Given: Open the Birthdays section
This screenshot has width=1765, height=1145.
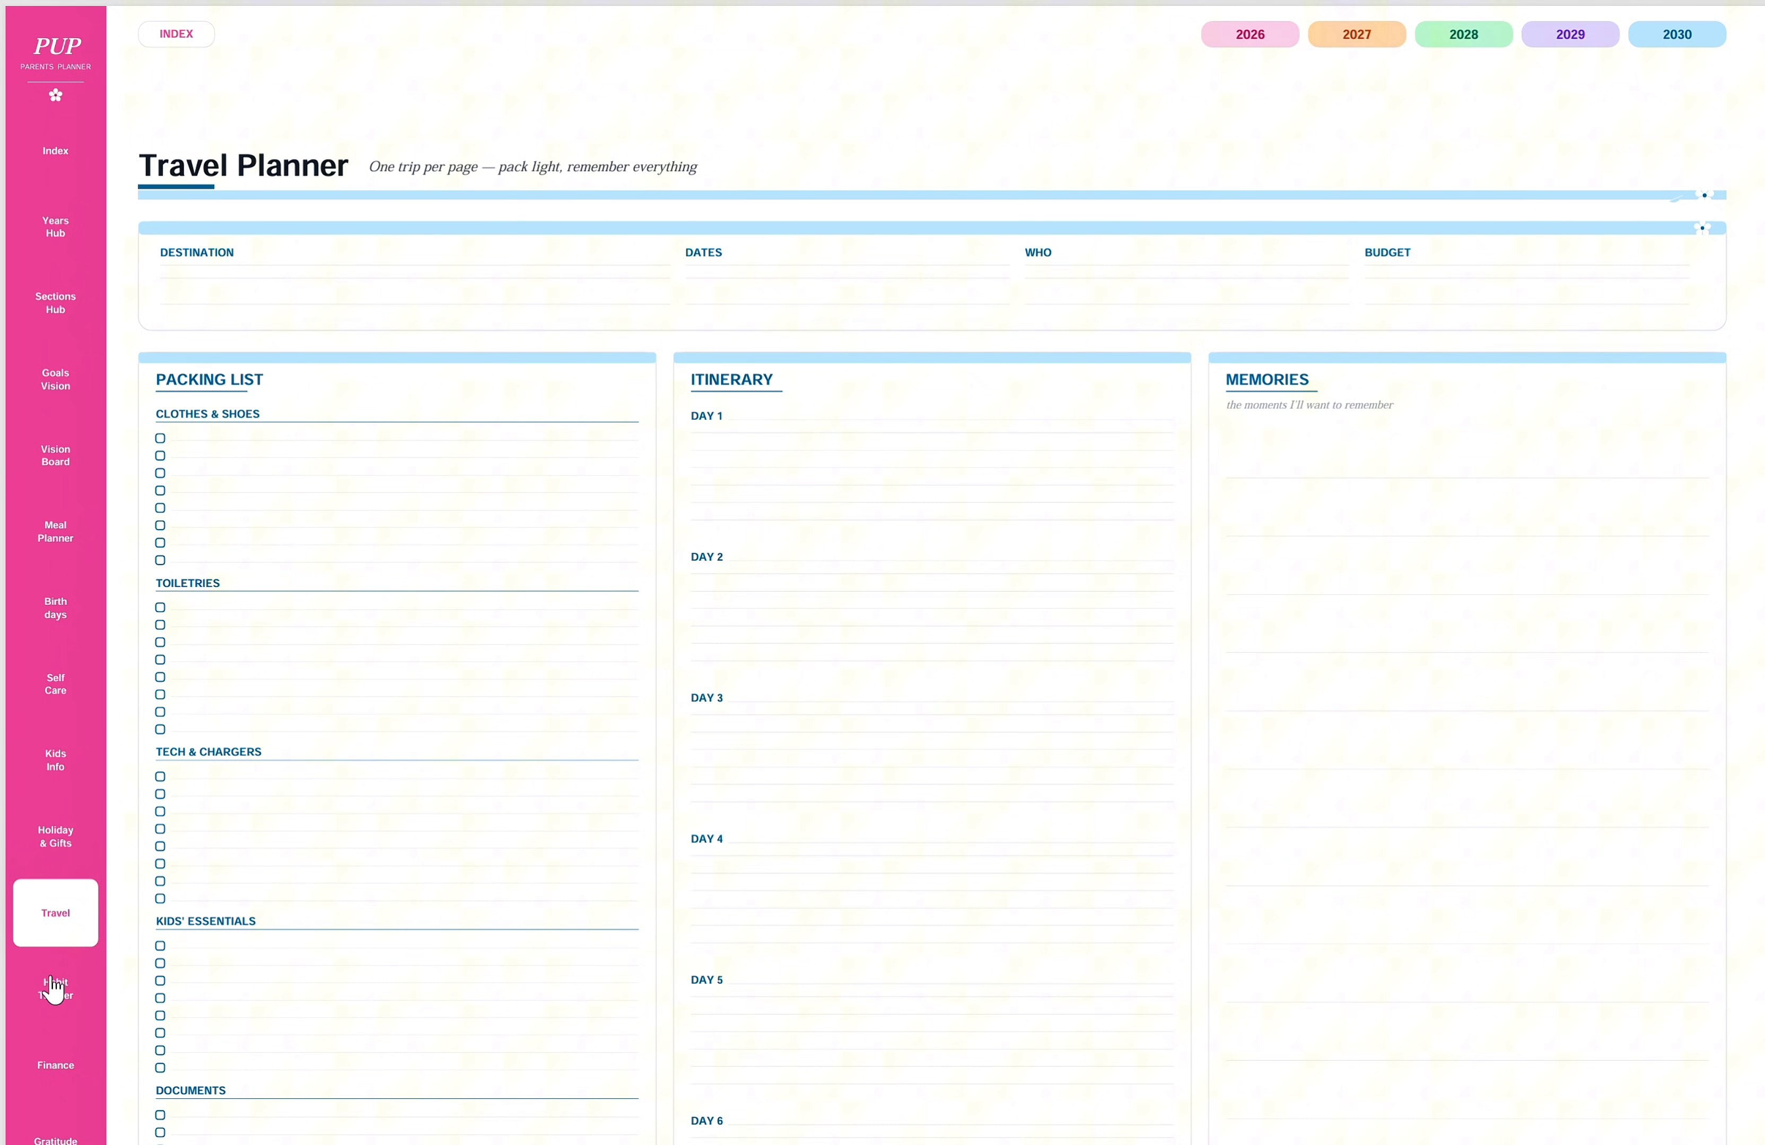Looking at the screenshot, I should 56,607.
